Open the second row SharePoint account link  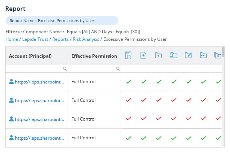pyautogui.click(x=39, y=100)
